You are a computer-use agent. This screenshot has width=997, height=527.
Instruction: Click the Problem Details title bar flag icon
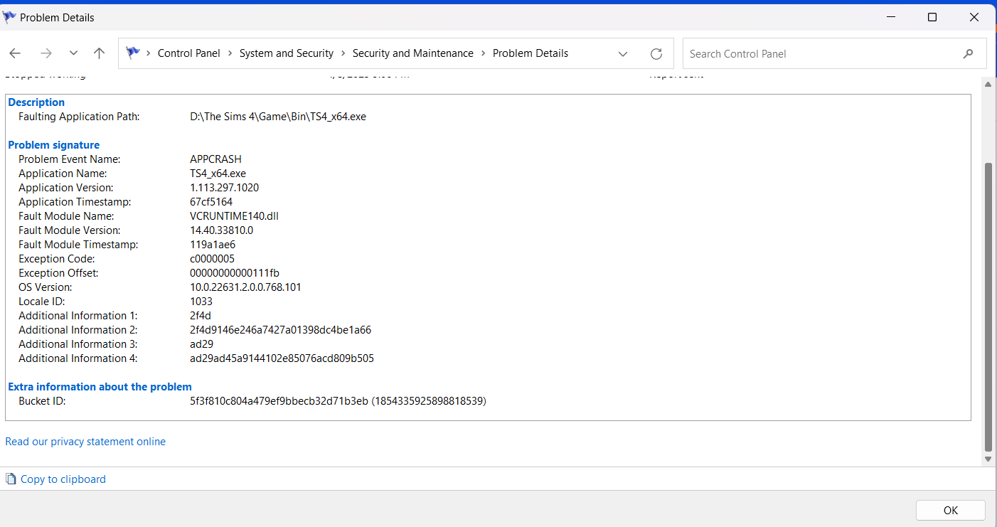click(x=10, y=17)
